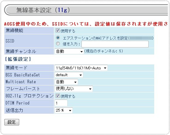Click the 無線モード row label
This screenshot has width=170, height=135.
[16, 68]
